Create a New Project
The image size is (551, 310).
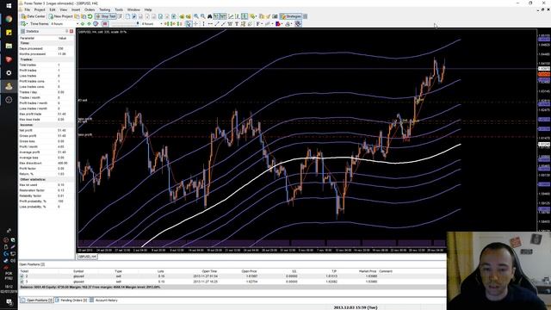[61, 16]
